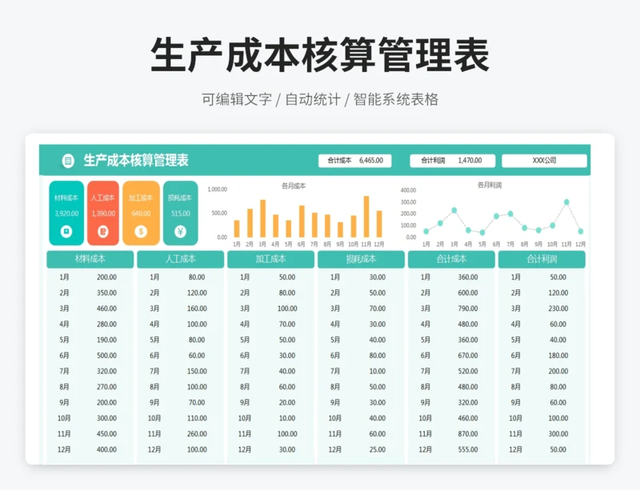Click the 可编辑文字 / 自动统计 / 智能系统表格 subtitle
640x490 pixels.
320,99
